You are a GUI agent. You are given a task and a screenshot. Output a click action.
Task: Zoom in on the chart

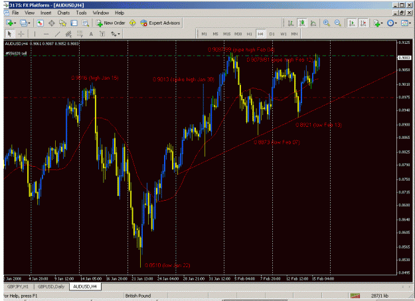point(326,23)
